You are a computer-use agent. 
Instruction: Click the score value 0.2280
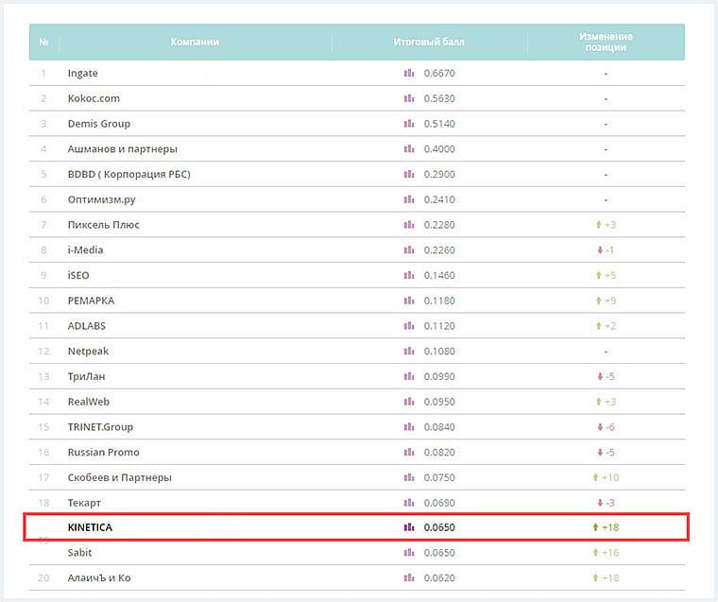click(x=439, y=225)
